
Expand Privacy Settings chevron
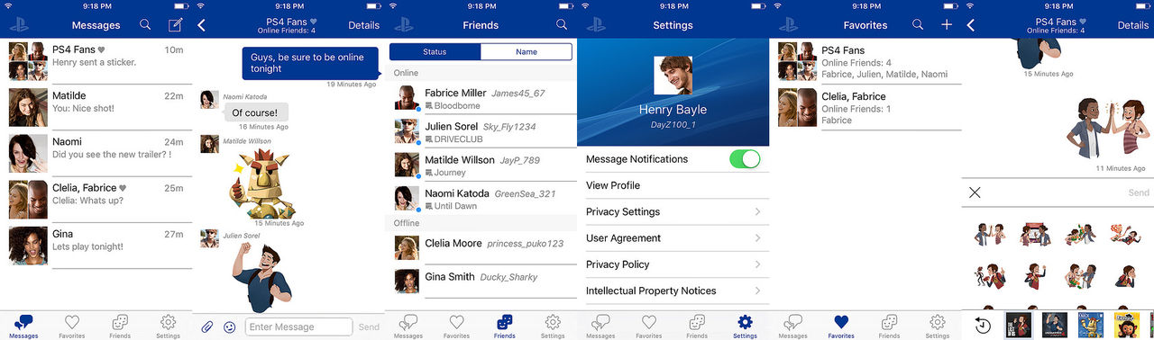(757, 212)
